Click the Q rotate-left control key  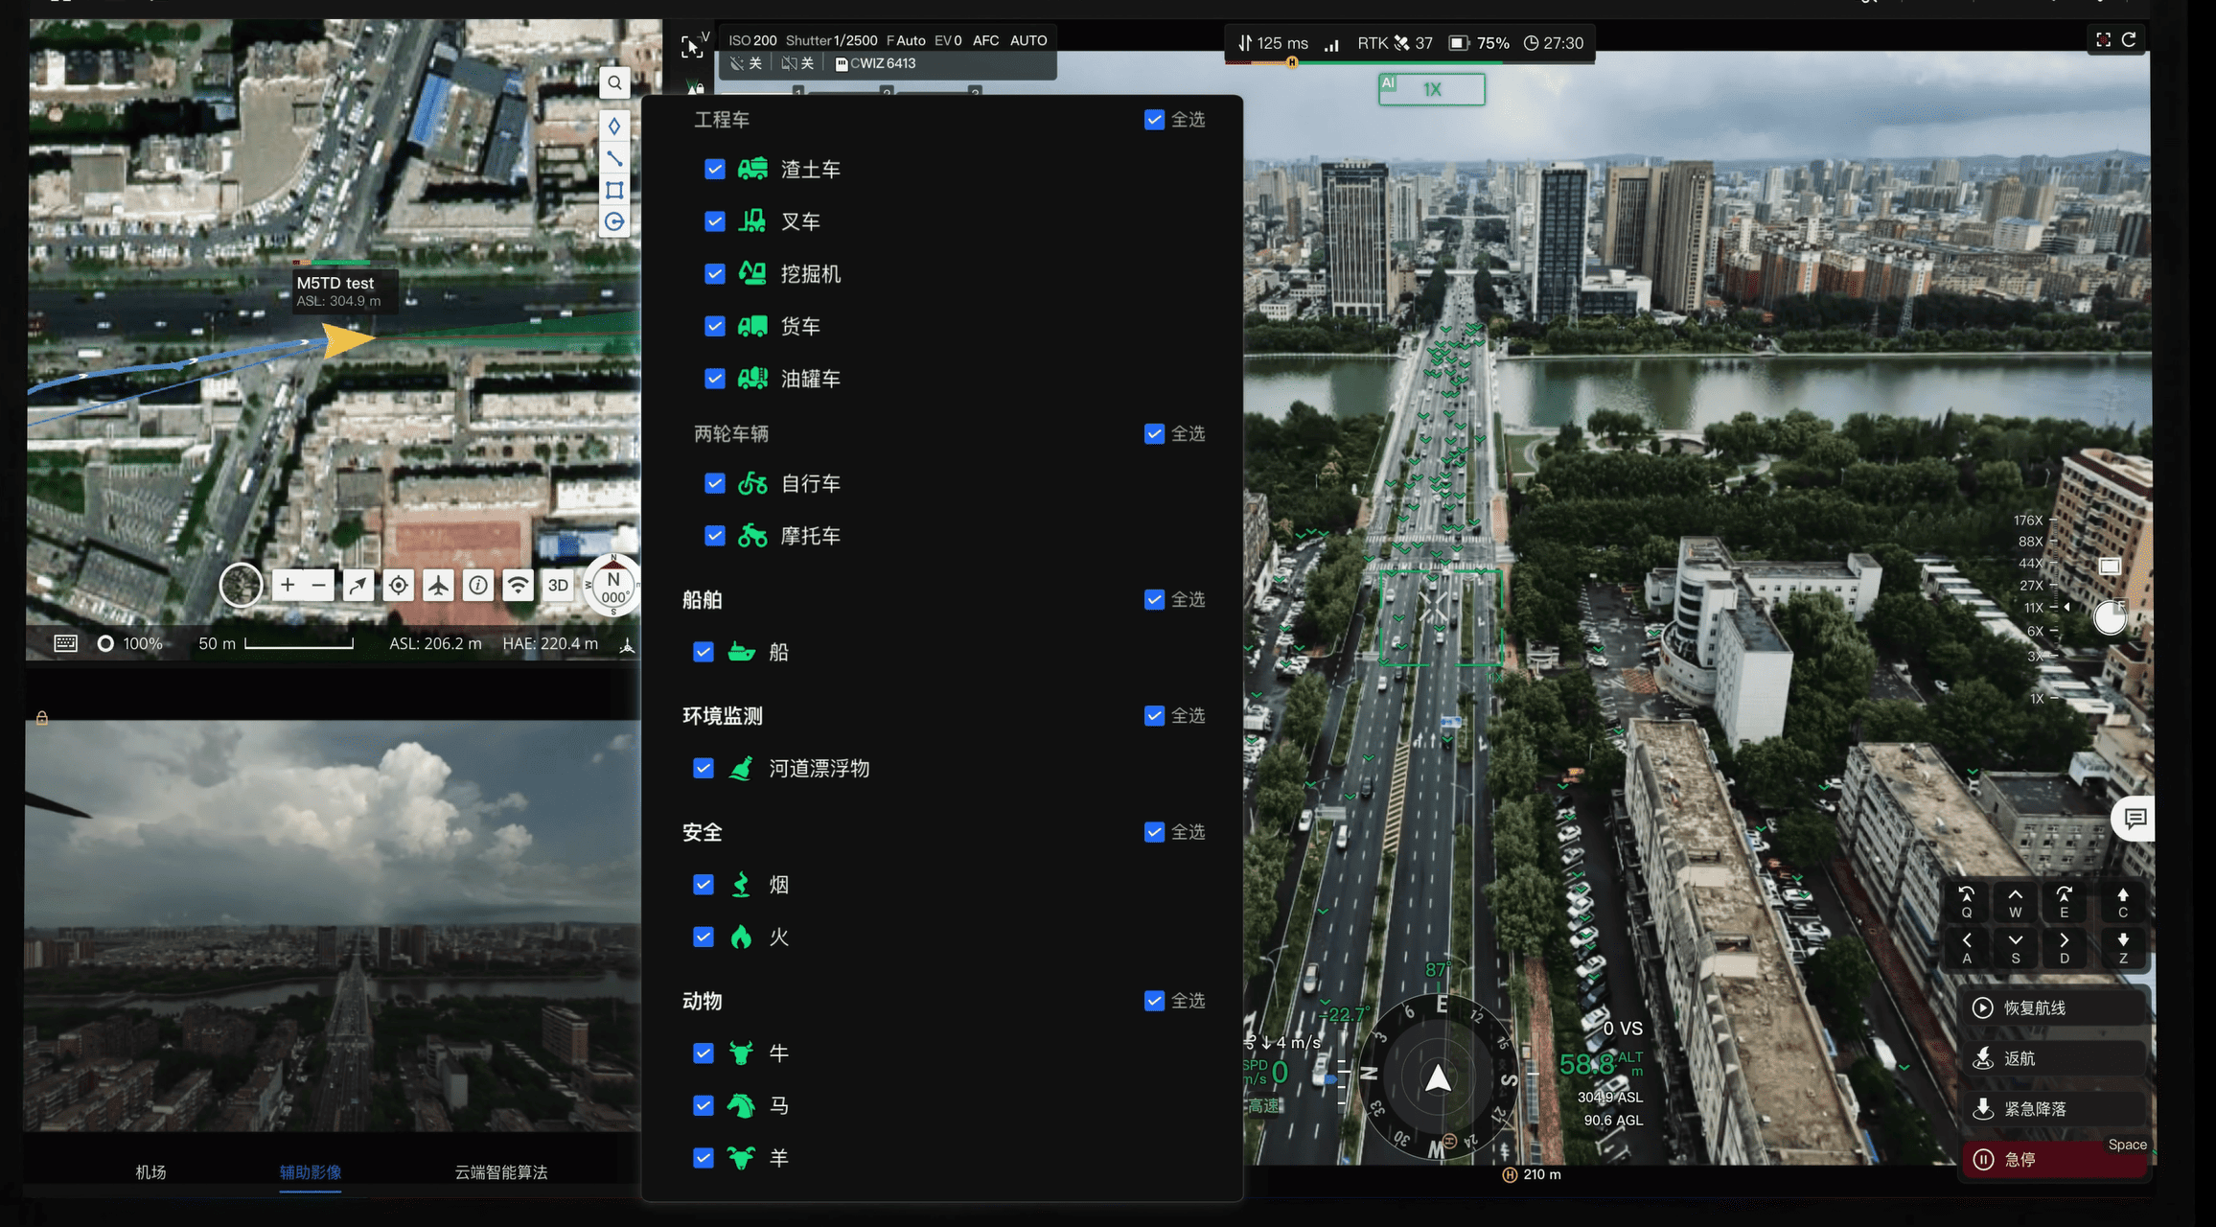(x=1967, y=902)
